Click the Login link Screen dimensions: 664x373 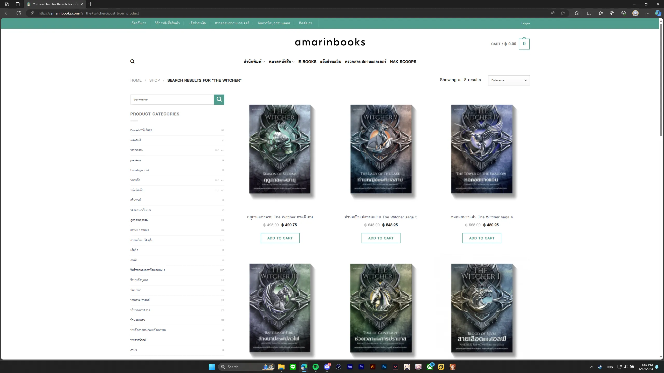pos(525,23)
